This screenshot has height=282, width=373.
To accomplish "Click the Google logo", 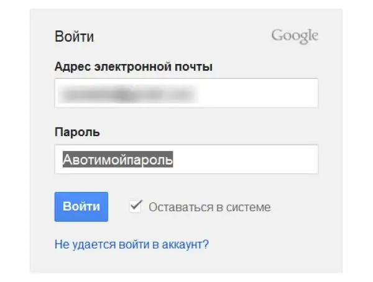I will click(295, 36).
